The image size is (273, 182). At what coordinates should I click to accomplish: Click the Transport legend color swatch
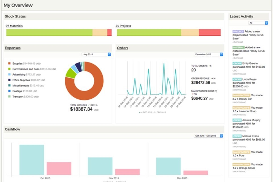(x=10, y=97)
